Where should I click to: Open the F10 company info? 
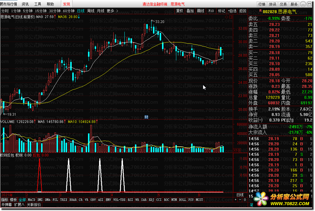(211, 11)
